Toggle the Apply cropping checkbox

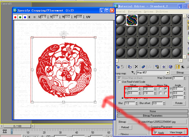[155, 133]
